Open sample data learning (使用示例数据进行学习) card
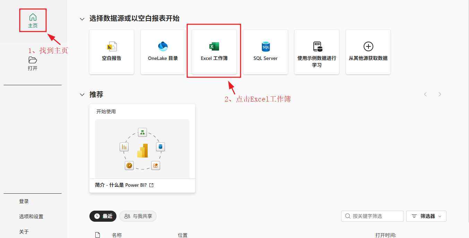This screenshot has width=469, height=238. pyautogui.click(x=317, y=52)
